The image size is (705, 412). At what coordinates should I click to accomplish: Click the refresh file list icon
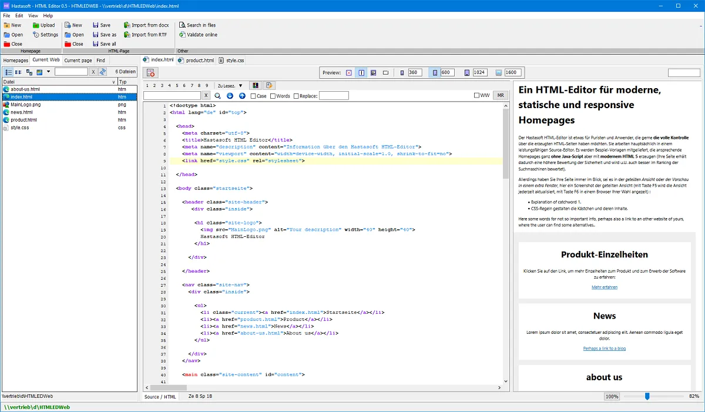(x=103, y=72)
